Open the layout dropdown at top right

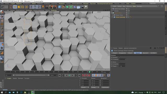tap(157, 3)
